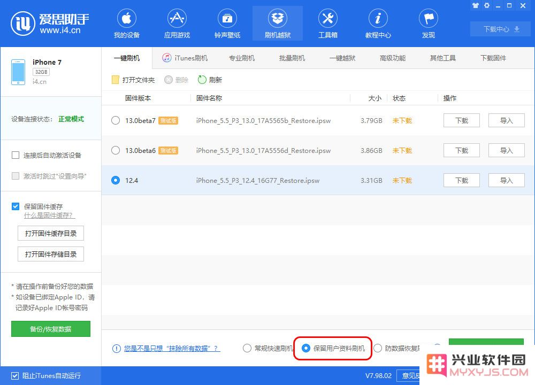Screen dimensions: 535x385
Task: Click the 32GB storage badge
Action: coord(41,72)
